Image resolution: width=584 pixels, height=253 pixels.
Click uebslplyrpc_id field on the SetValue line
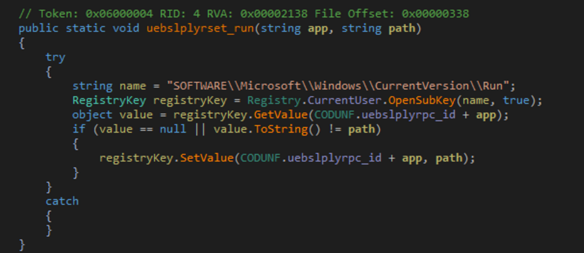(335, 158)
